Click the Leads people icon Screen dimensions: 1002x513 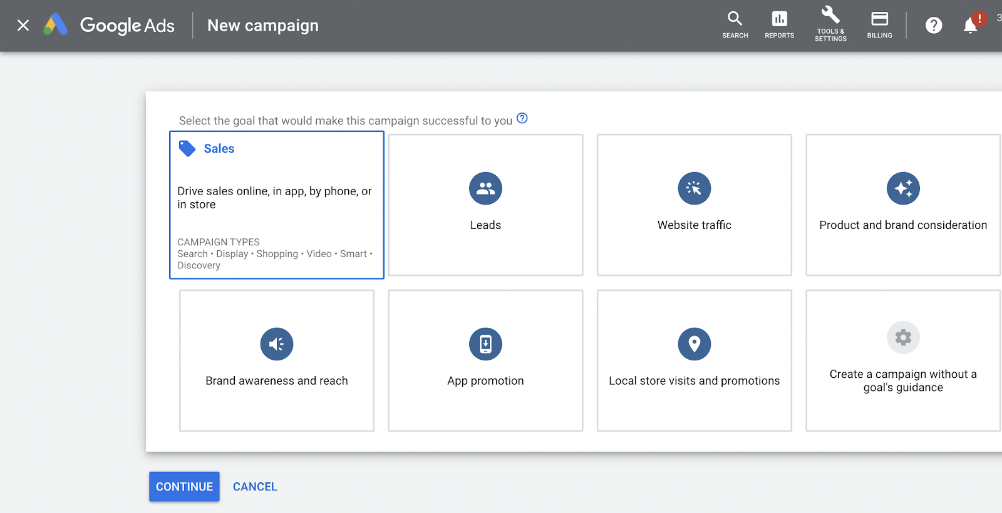point(485,188)
